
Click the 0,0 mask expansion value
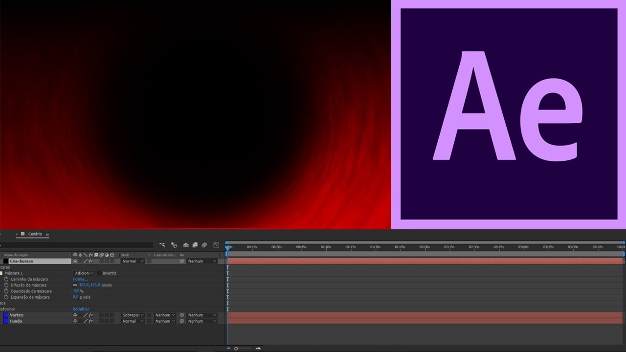point(75,297)
